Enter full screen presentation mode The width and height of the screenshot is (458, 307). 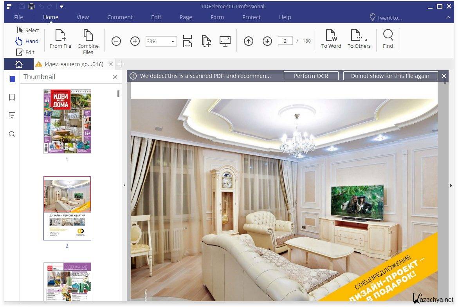pyautogui.click(x=225, y=41)
